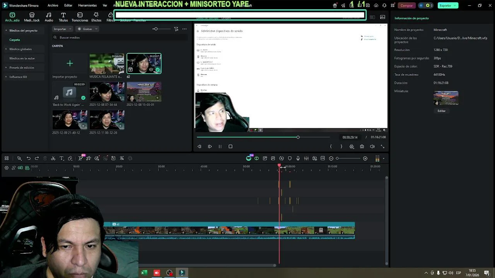Open the Importar dropdown
Screen dimensions: 495x278
coord(62,29)
